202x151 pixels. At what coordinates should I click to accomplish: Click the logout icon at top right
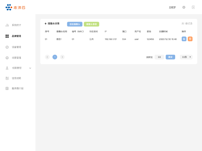pos(193,7)
